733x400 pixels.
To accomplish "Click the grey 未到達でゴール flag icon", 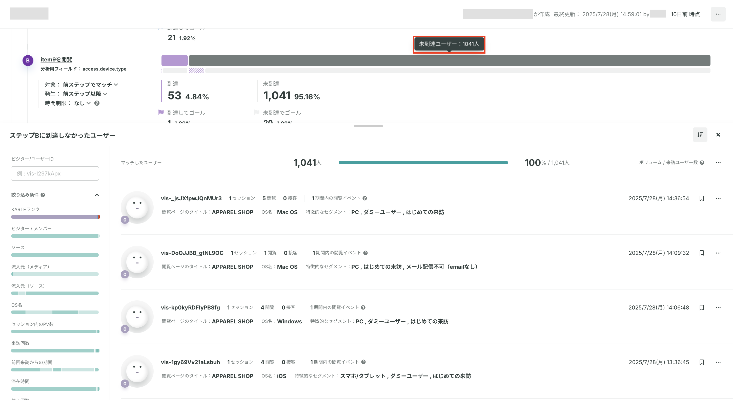I will (x=256, y=112).
